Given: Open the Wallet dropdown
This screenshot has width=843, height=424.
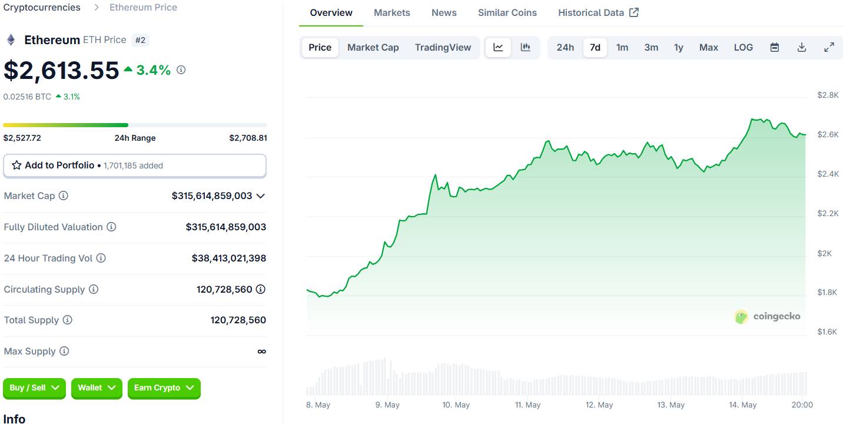Looking at the screenshot, I should tap(97, 387).
